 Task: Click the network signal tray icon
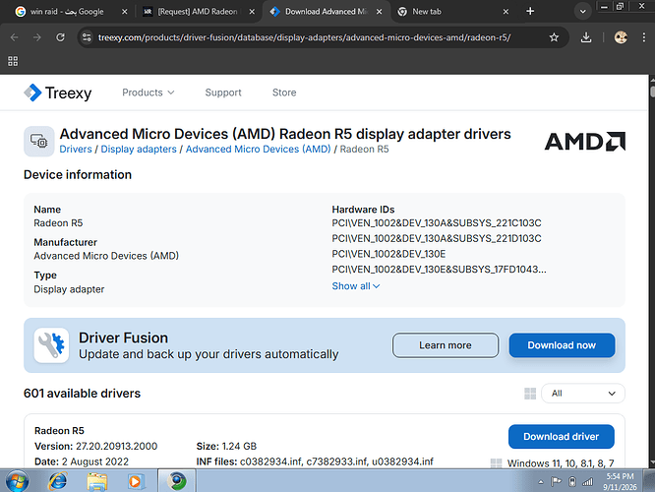click(x=588, y=482)
